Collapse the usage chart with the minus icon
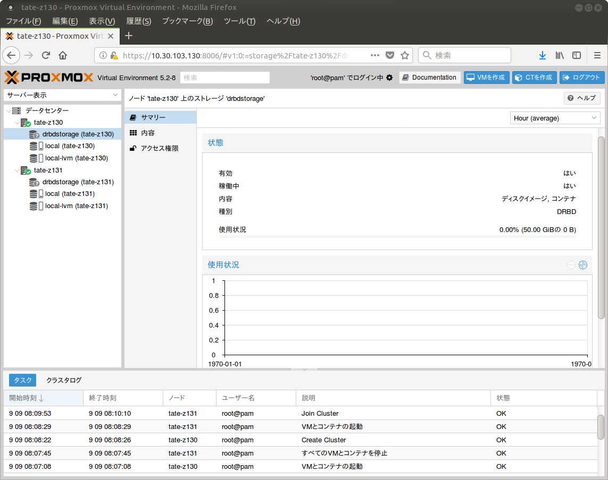The height and width of the screenshot is (480, 608). click(x=571, y=265)
